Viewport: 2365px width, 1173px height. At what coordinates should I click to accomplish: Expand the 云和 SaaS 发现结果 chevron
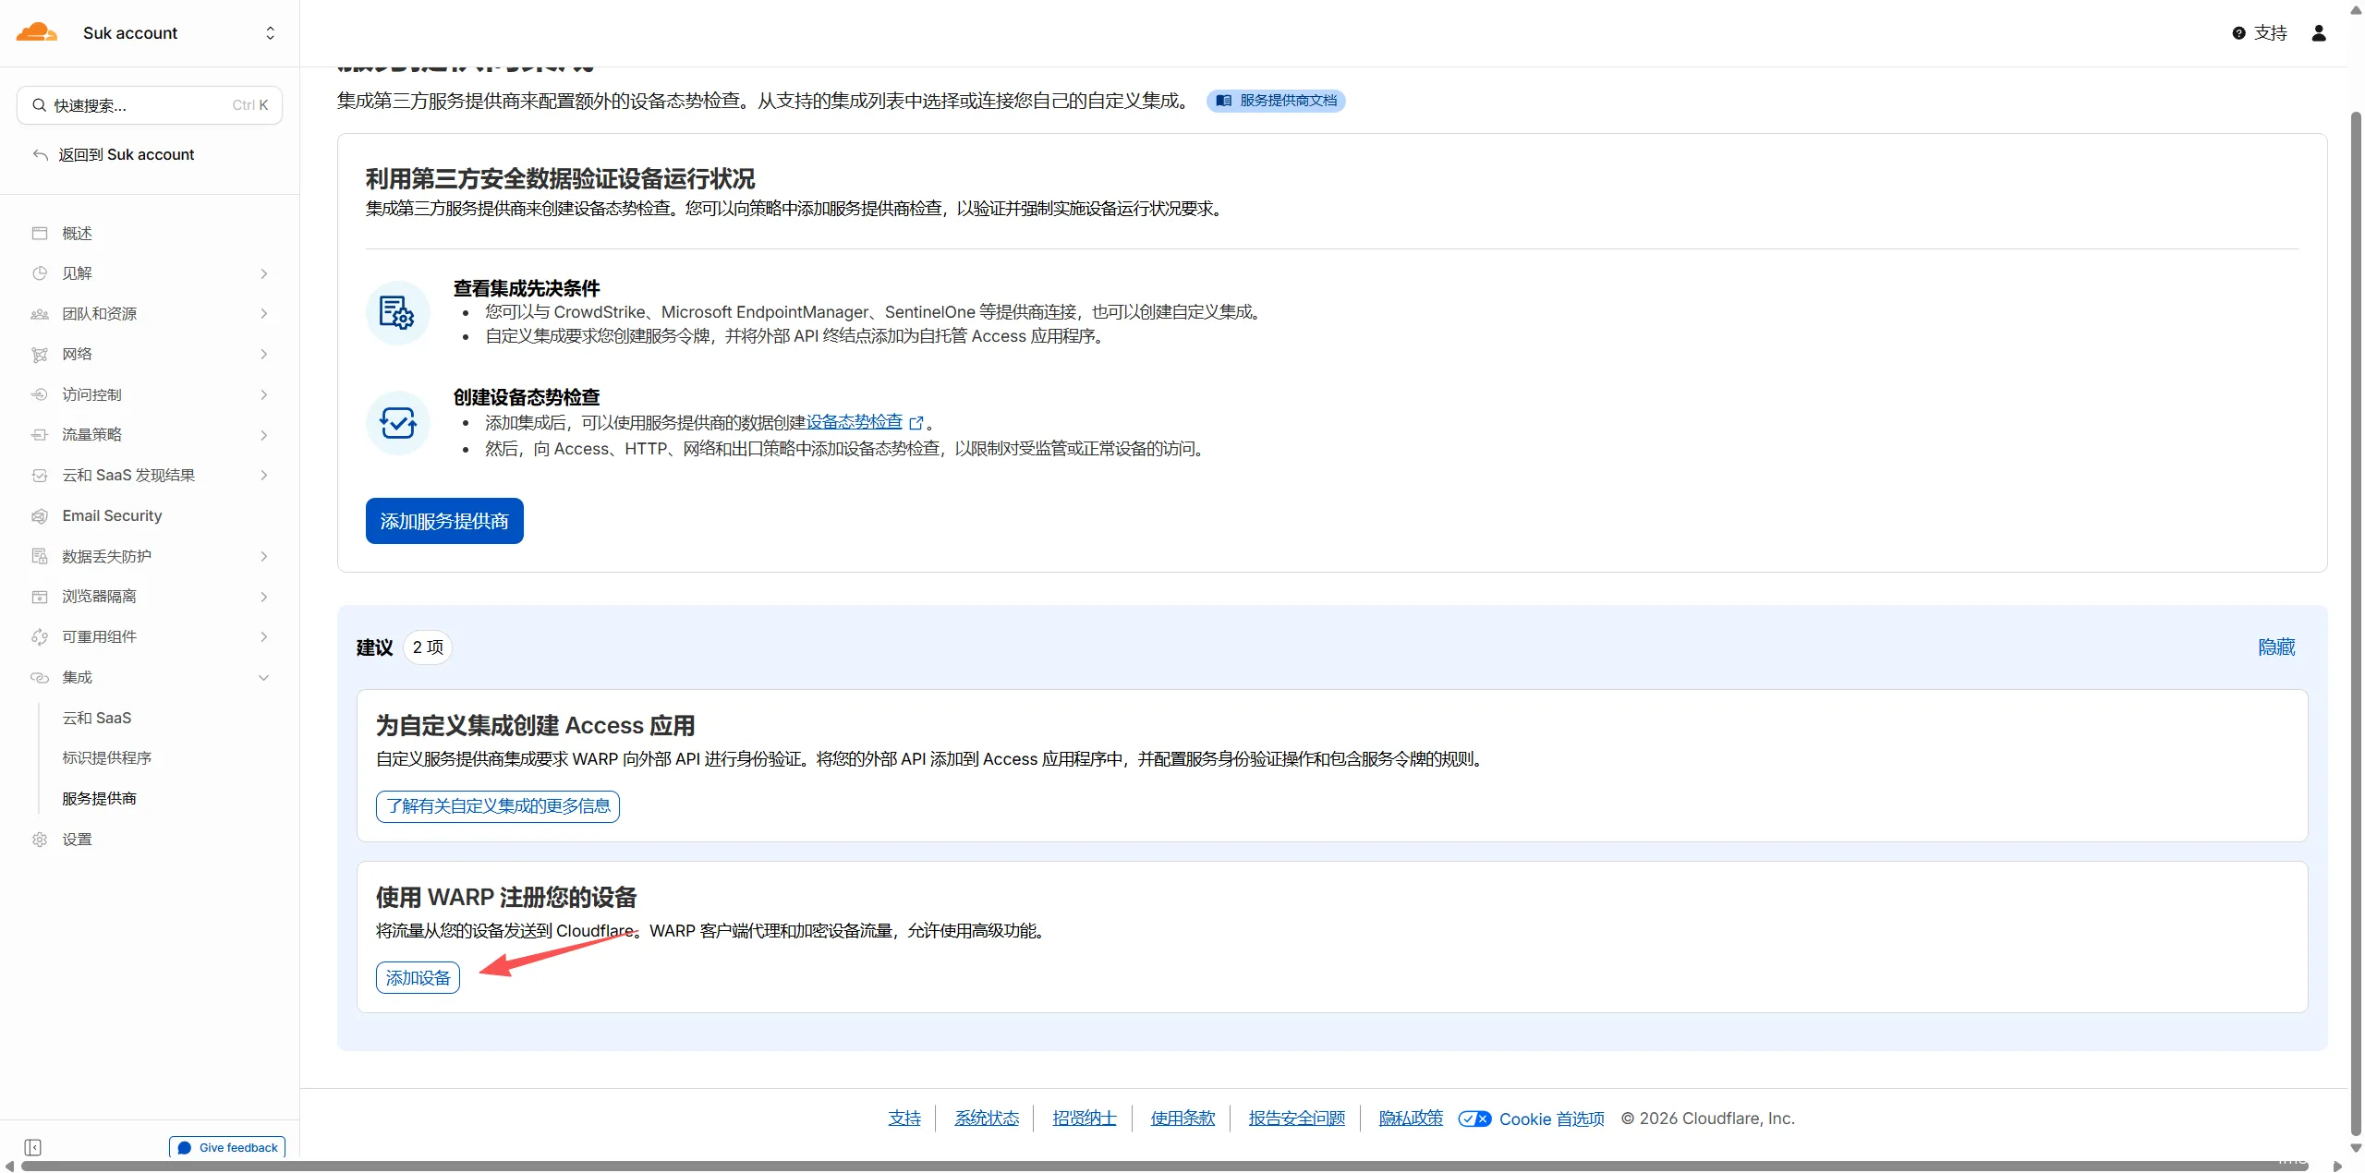(264, 476)
